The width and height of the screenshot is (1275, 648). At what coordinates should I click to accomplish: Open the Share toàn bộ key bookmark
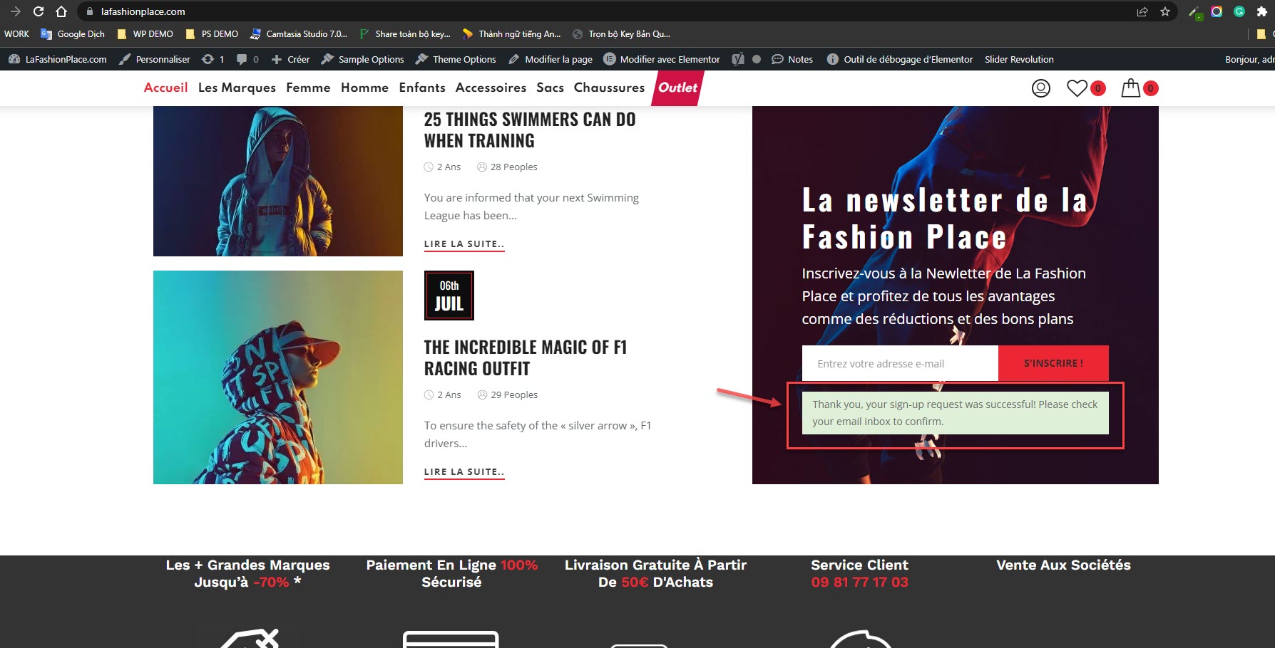405,34
